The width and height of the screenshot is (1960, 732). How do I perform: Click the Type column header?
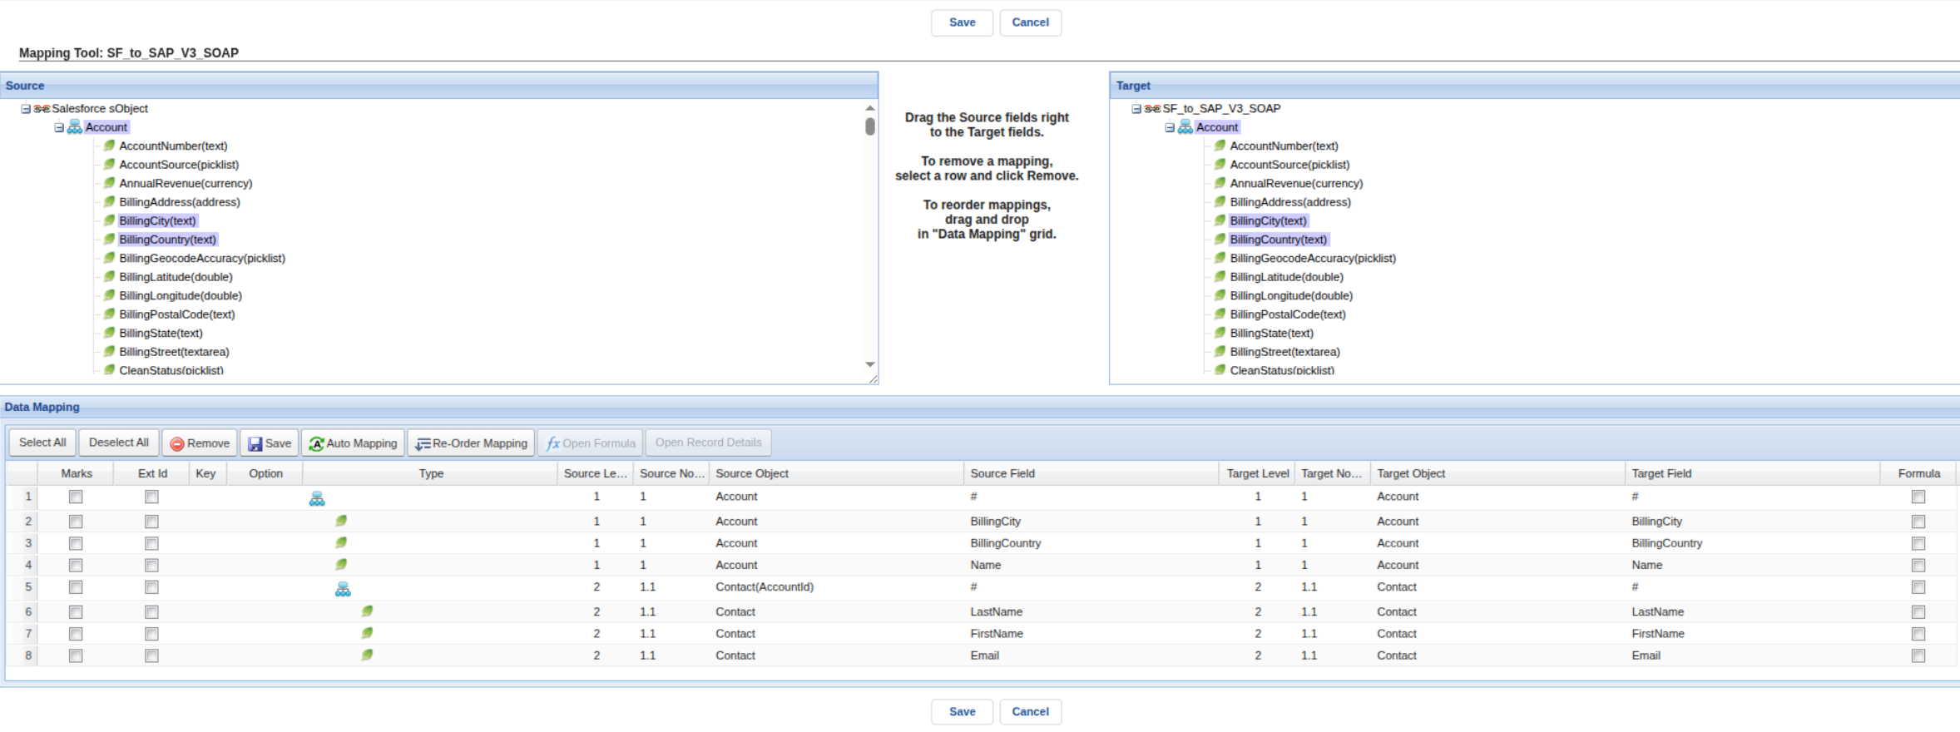click(430, 473)
